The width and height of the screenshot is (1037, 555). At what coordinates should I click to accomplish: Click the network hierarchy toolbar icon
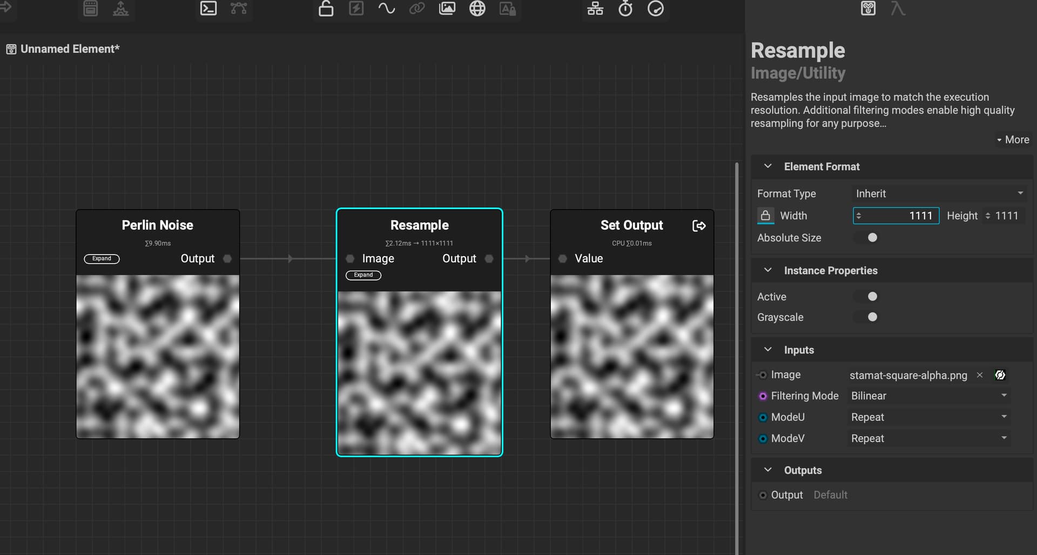pyautogui.click(x=595, y=9)
